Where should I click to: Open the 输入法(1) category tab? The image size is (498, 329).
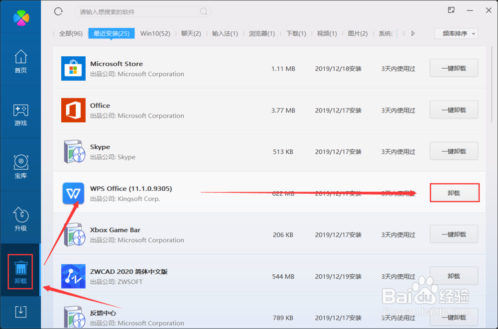tap(225, 33)
